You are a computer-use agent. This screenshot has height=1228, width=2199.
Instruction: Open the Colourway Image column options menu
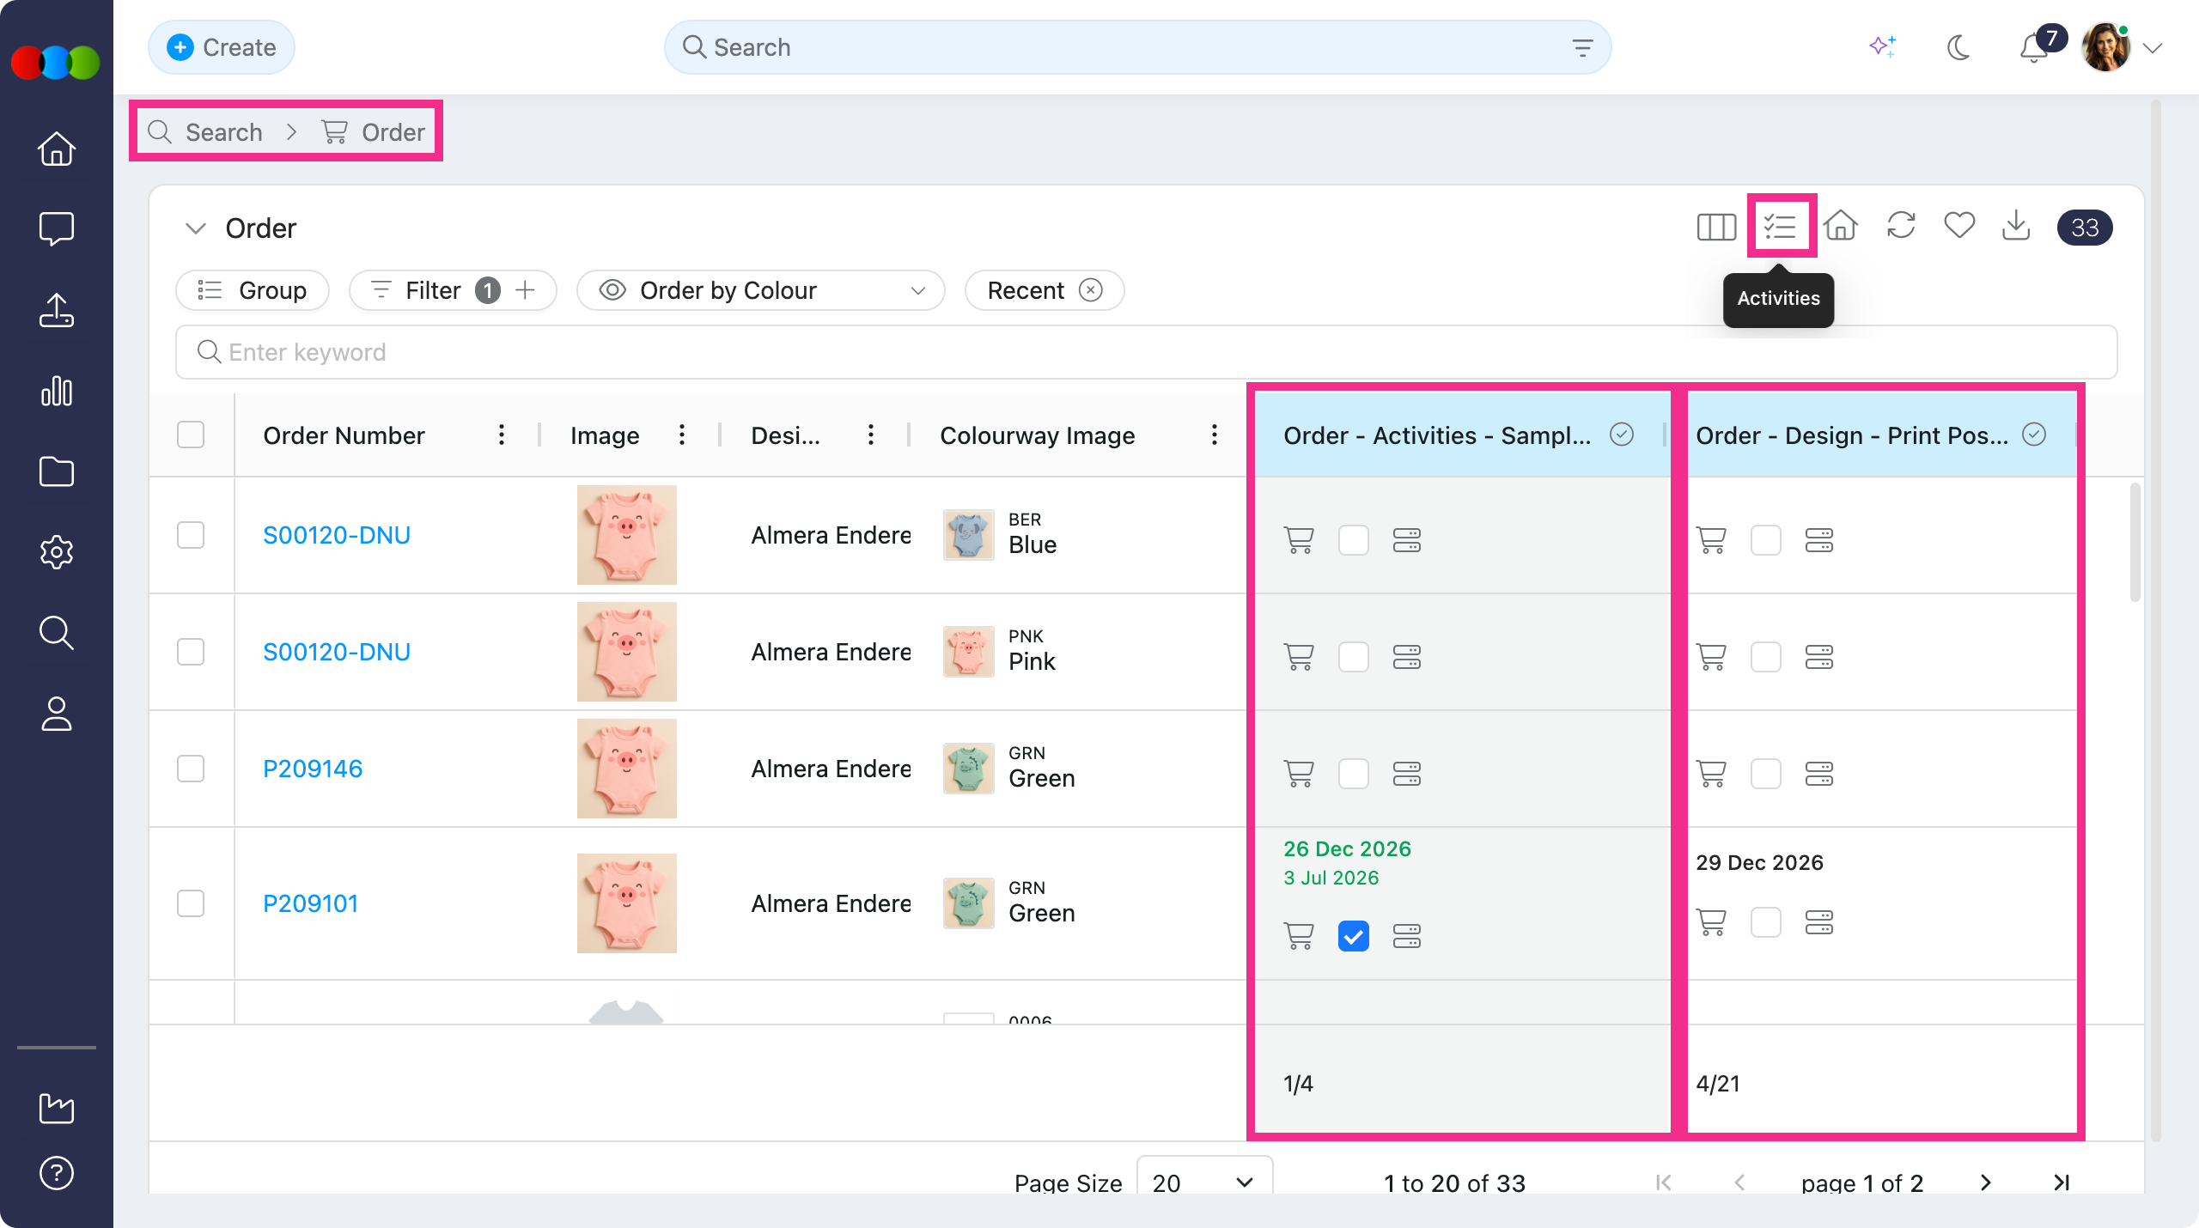click(1215, 435)
